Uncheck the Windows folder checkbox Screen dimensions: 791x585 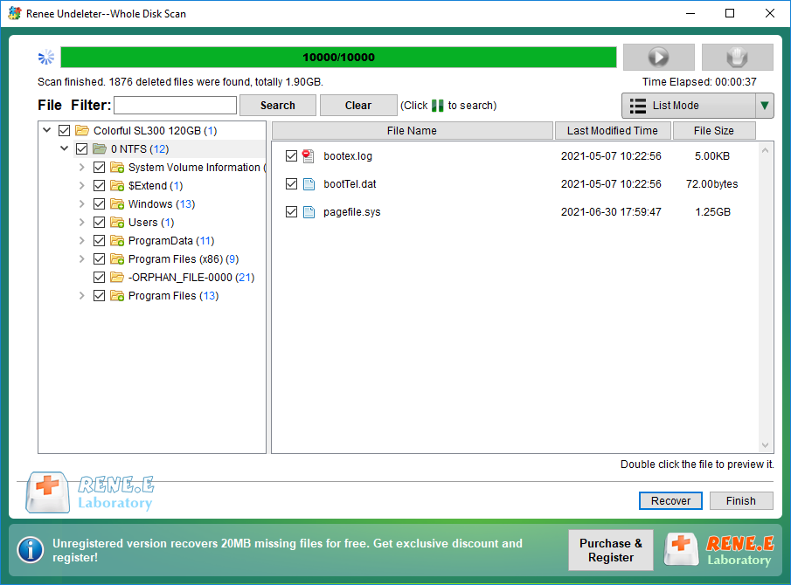(100, 203)
